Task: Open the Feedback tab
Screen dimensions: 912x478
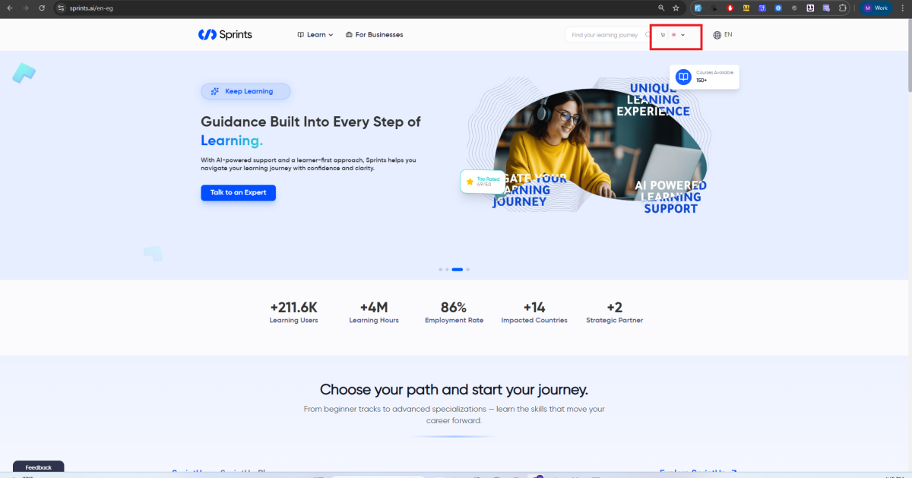Action: [x=38, y=467]
